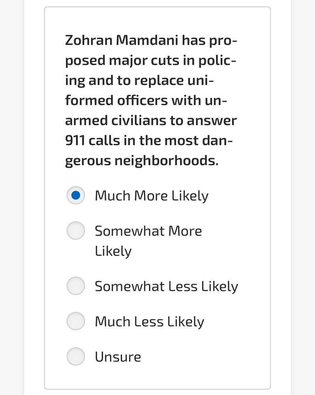Pick the "Somewhat Less Likely" radio button

click(x=75, y=286)
